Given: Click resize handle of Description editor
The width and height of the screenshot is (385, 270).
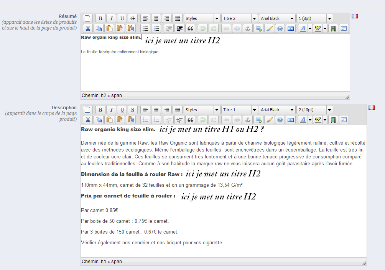Looking at the screenshot, I should [x=364, y=263].
